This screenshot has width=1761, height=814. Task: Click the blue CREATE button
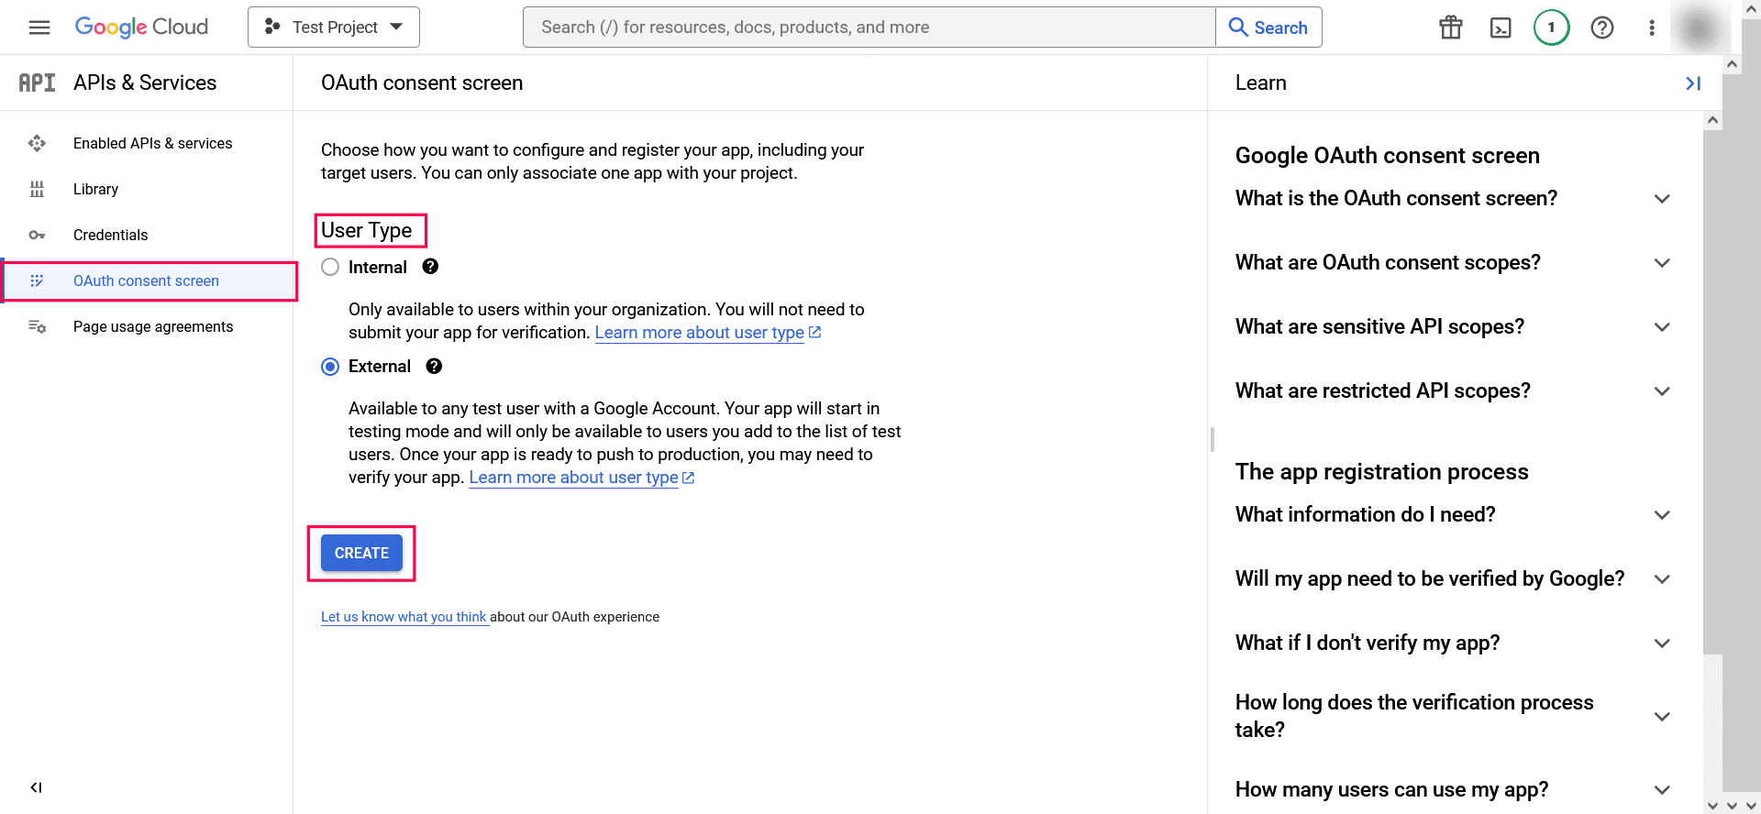click(361, 553)
